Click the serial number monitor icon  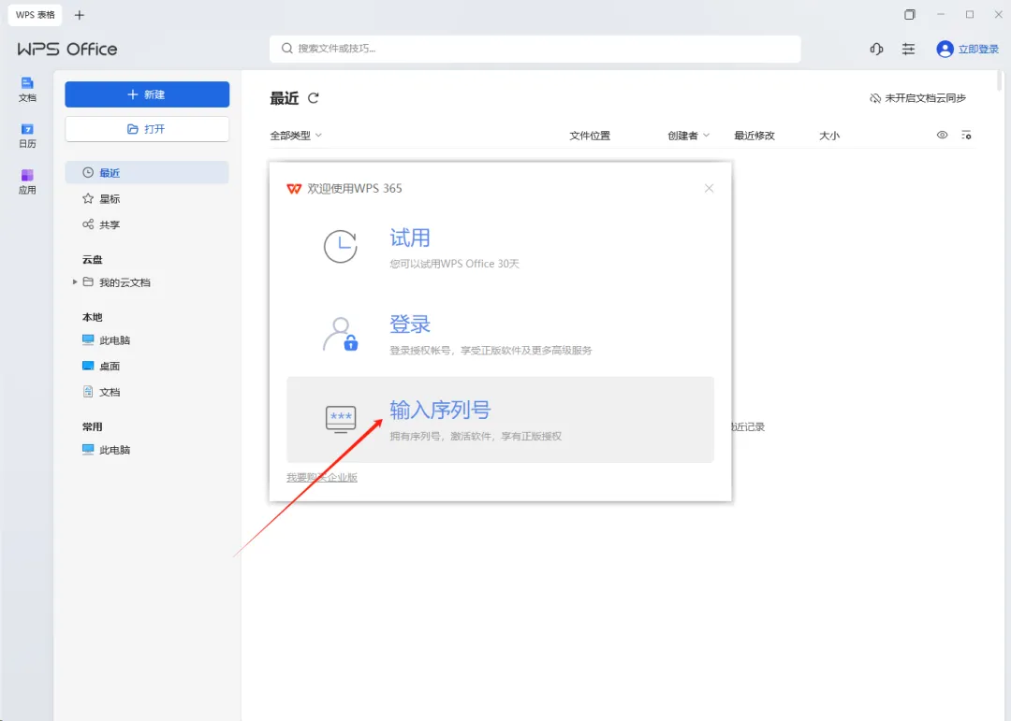coord(341,419)
